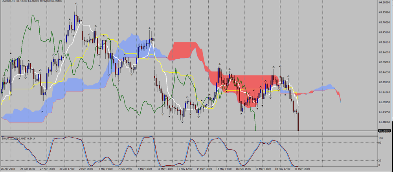The width and height of the screenshot is (393, 172).
Task: Click the 61.69150 price scale label
Action: (384, 102)
